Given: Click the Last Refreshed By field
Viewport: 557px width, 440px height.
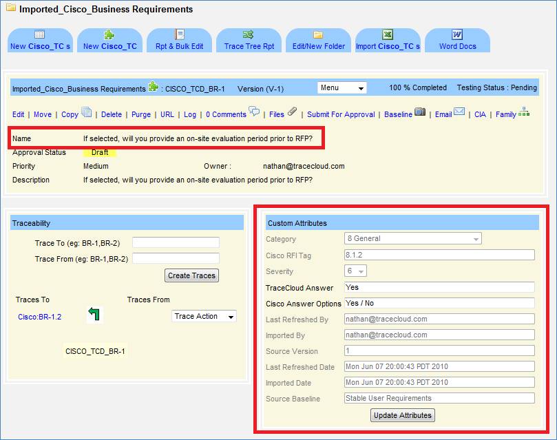Looking at the screenshot, I should [439, 319].
